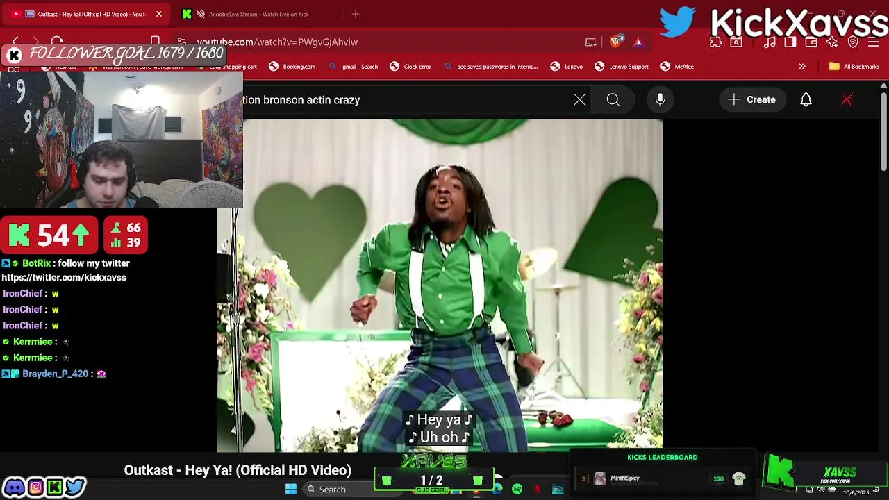
Task: Open the search-tabs icon next to extensions
Action: [x=736, y=42]
